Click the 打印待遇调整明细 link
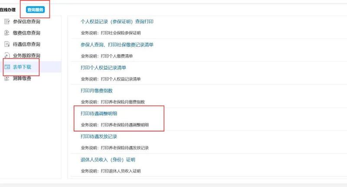Viewport: 347px width, 187px height. tap(99, 113)
